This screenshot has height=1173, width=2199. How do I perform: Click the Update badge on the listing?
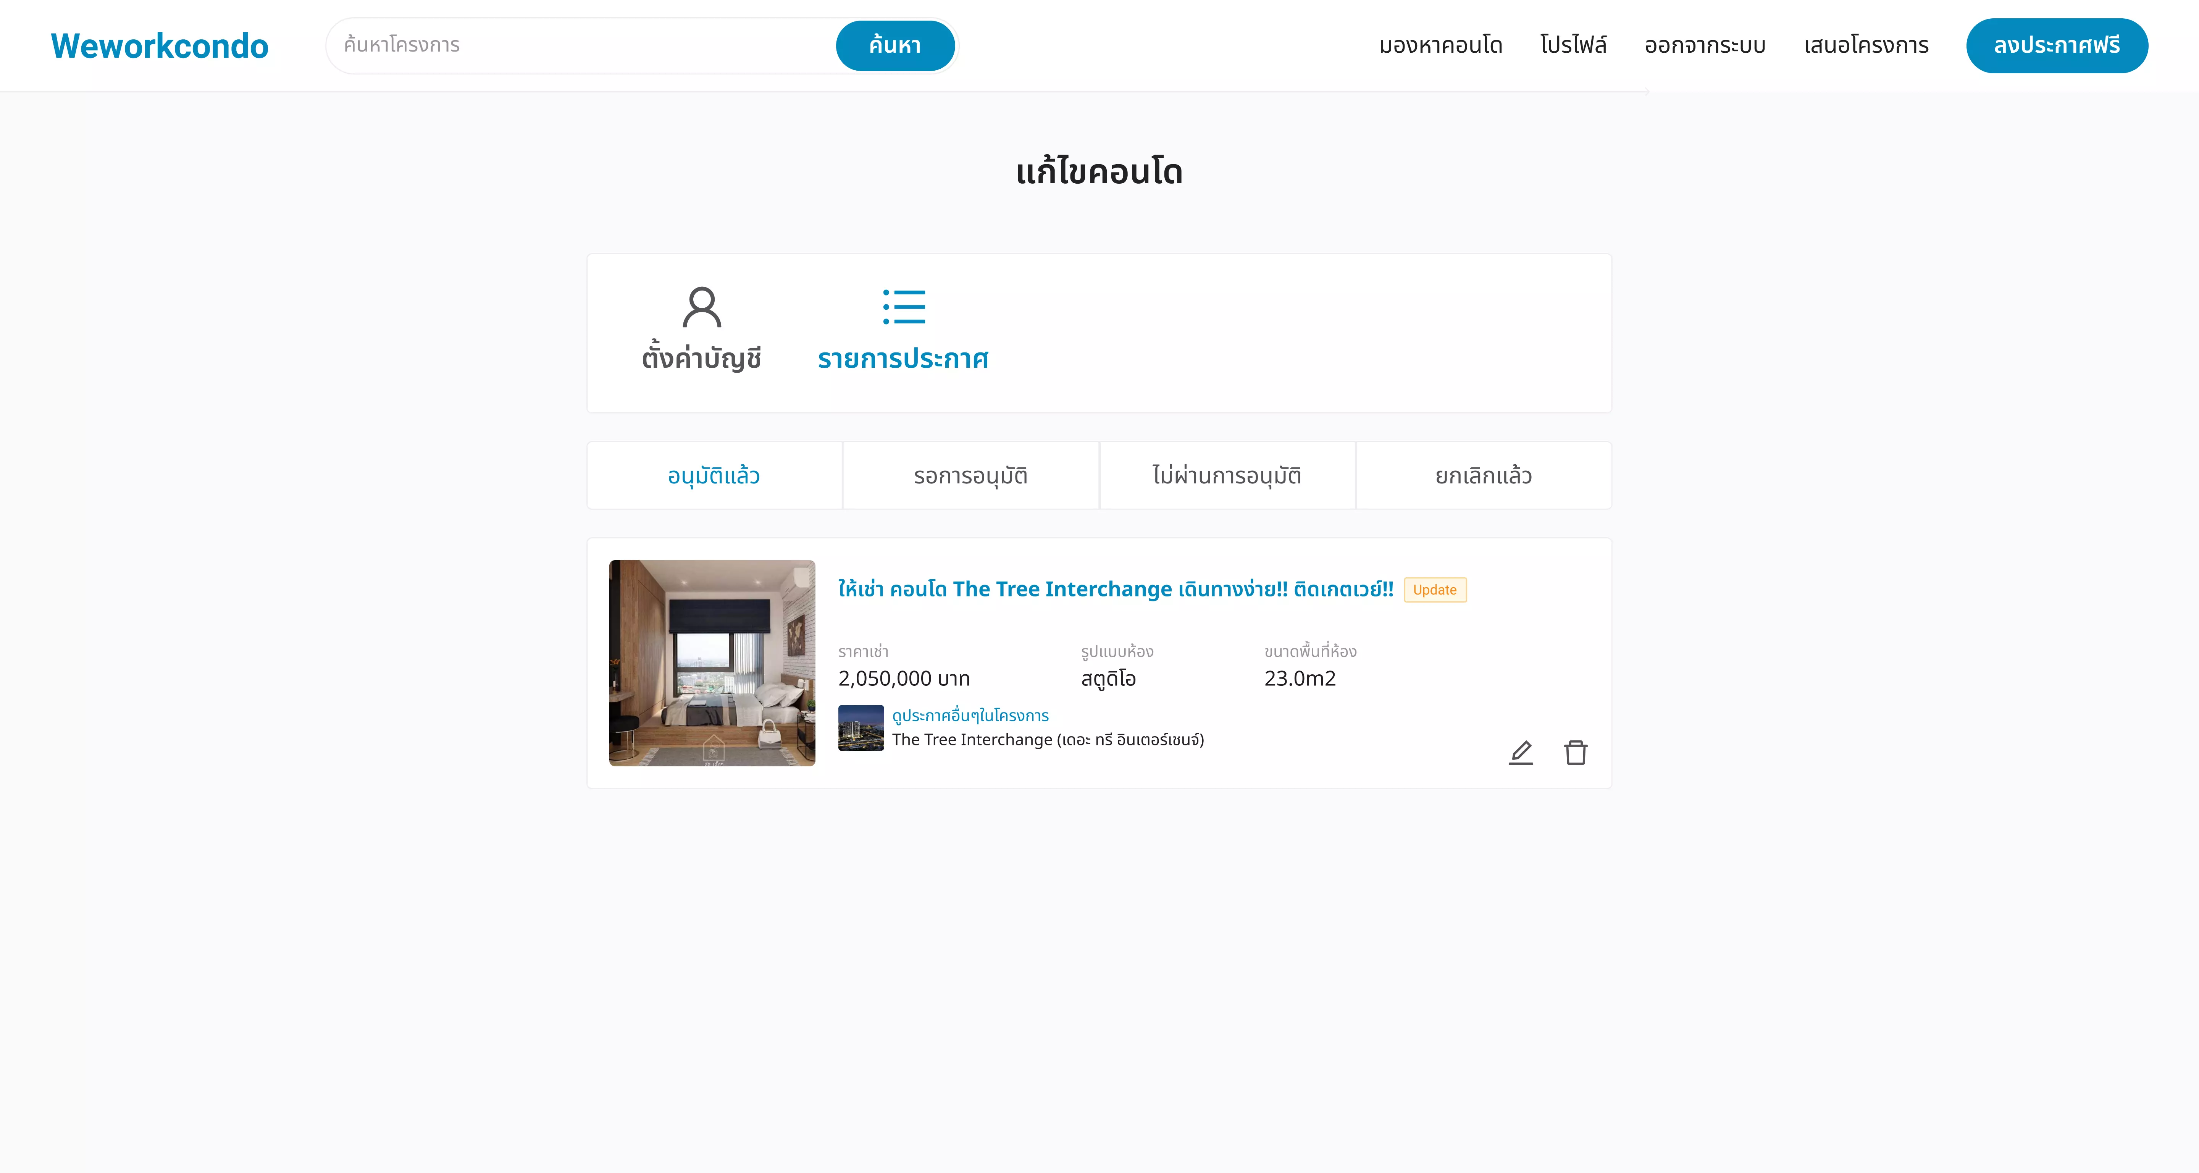click(x=1434, y=590)
